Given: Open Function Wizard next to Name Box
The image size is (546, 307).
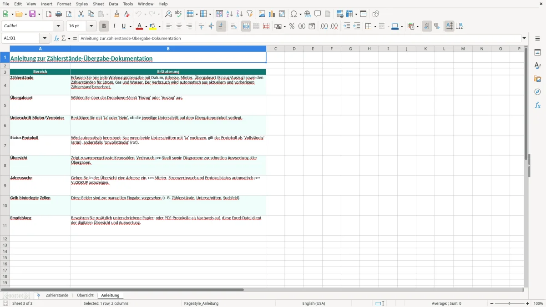Looking at the screenshot, I should pos(57,39).
